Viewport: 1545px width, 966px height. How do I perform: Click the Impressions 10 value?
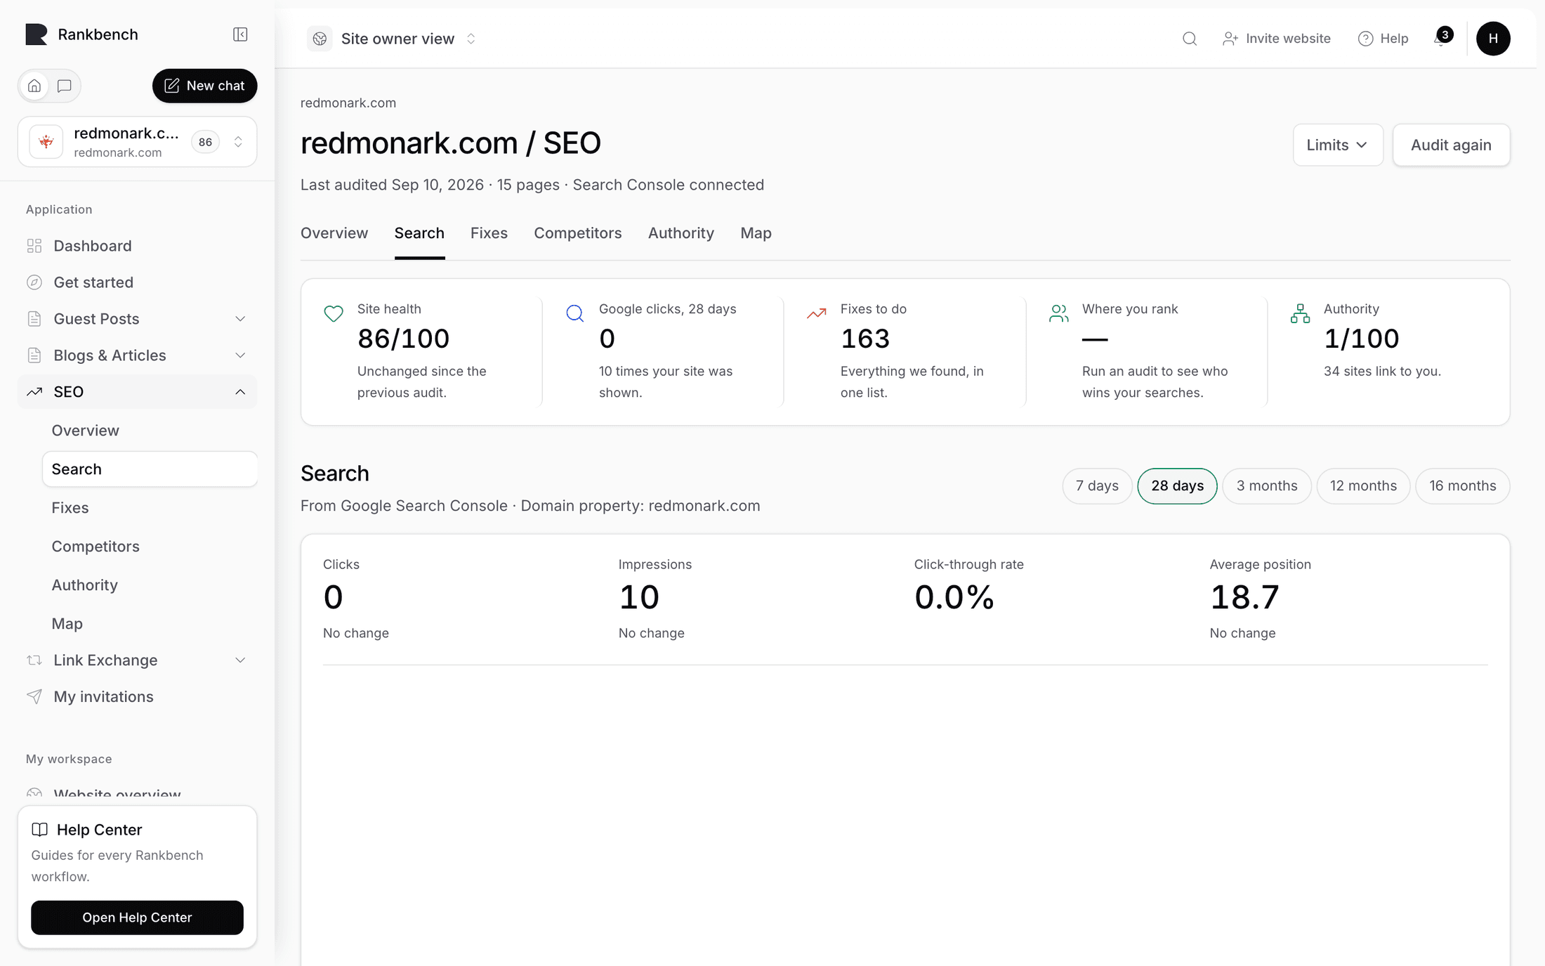(x=639, y=598)
